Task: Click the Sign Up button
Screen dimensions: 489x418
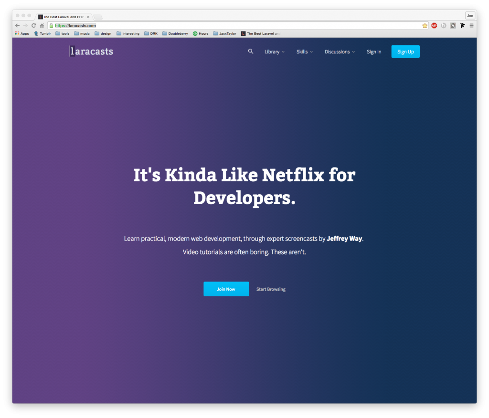Action: pyautogui.click(x=405, y=52)
